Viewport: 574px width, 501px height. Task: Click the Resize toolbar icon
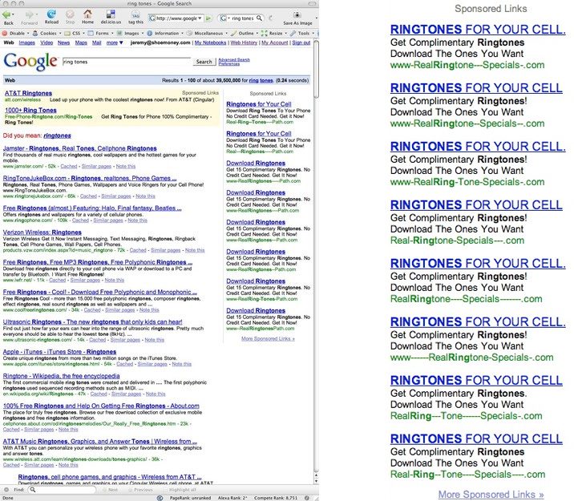[x=265, y=34]
